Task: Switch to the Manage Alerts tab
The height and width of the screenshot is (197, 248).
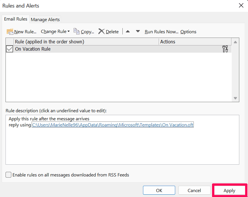Action: (45, 19)
